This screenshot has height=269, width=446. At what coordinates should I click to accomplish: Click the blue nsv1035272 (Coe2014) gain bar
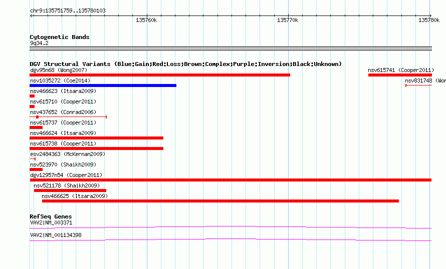pyautogui.click(x=103, y=85)
